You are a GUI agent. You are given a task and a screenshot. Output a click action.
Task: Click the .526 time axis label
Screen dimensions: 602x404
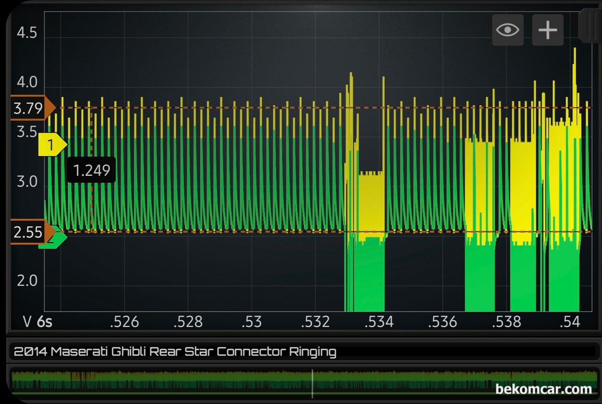124,322
